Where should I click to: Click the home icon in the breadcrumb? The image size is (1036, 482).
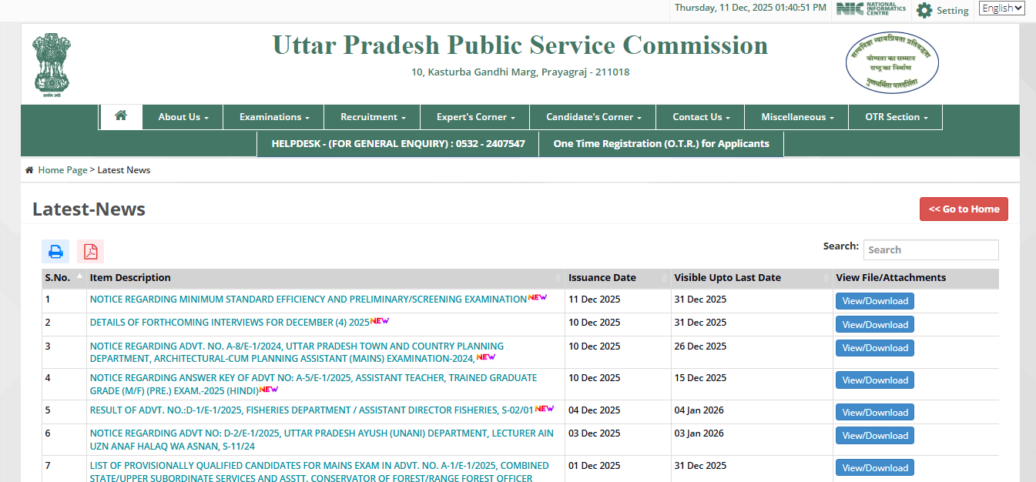28,169
